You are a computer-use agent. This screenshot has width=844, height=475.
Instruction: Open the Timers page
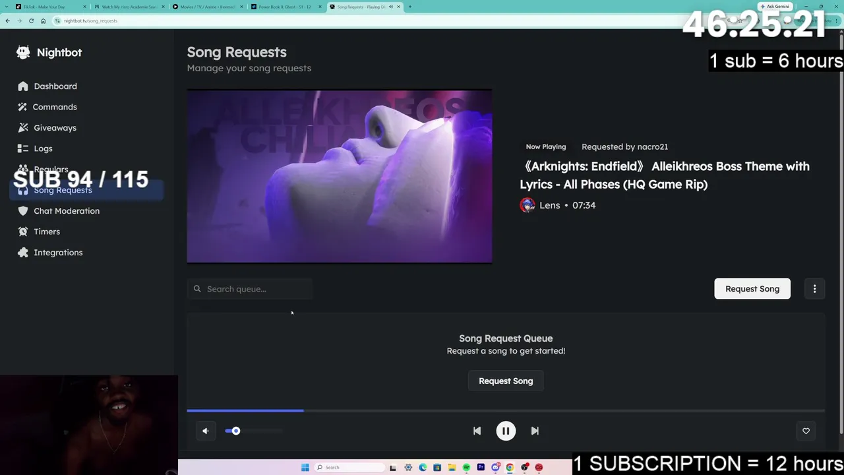pyautogui.click(x=47, y=232)
